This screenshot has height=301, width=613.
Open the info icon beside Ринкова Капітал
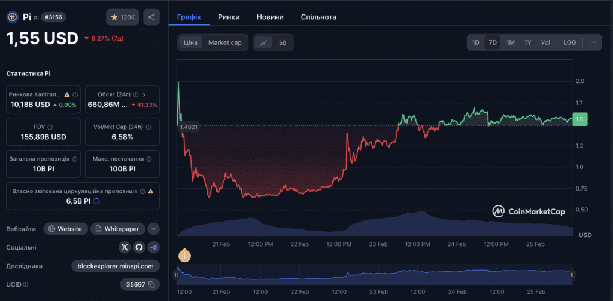click(75, 94)
